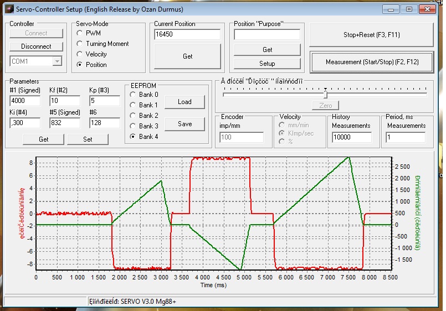This screenshot has width=446, height=311.
Task: Click Set in the Parameters group
Action: (x=88, y=139)
